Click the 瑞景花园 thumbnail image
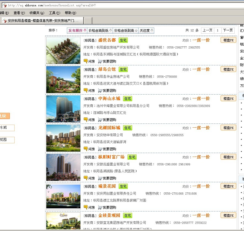244x231 pixels. (x=63, y=197)
